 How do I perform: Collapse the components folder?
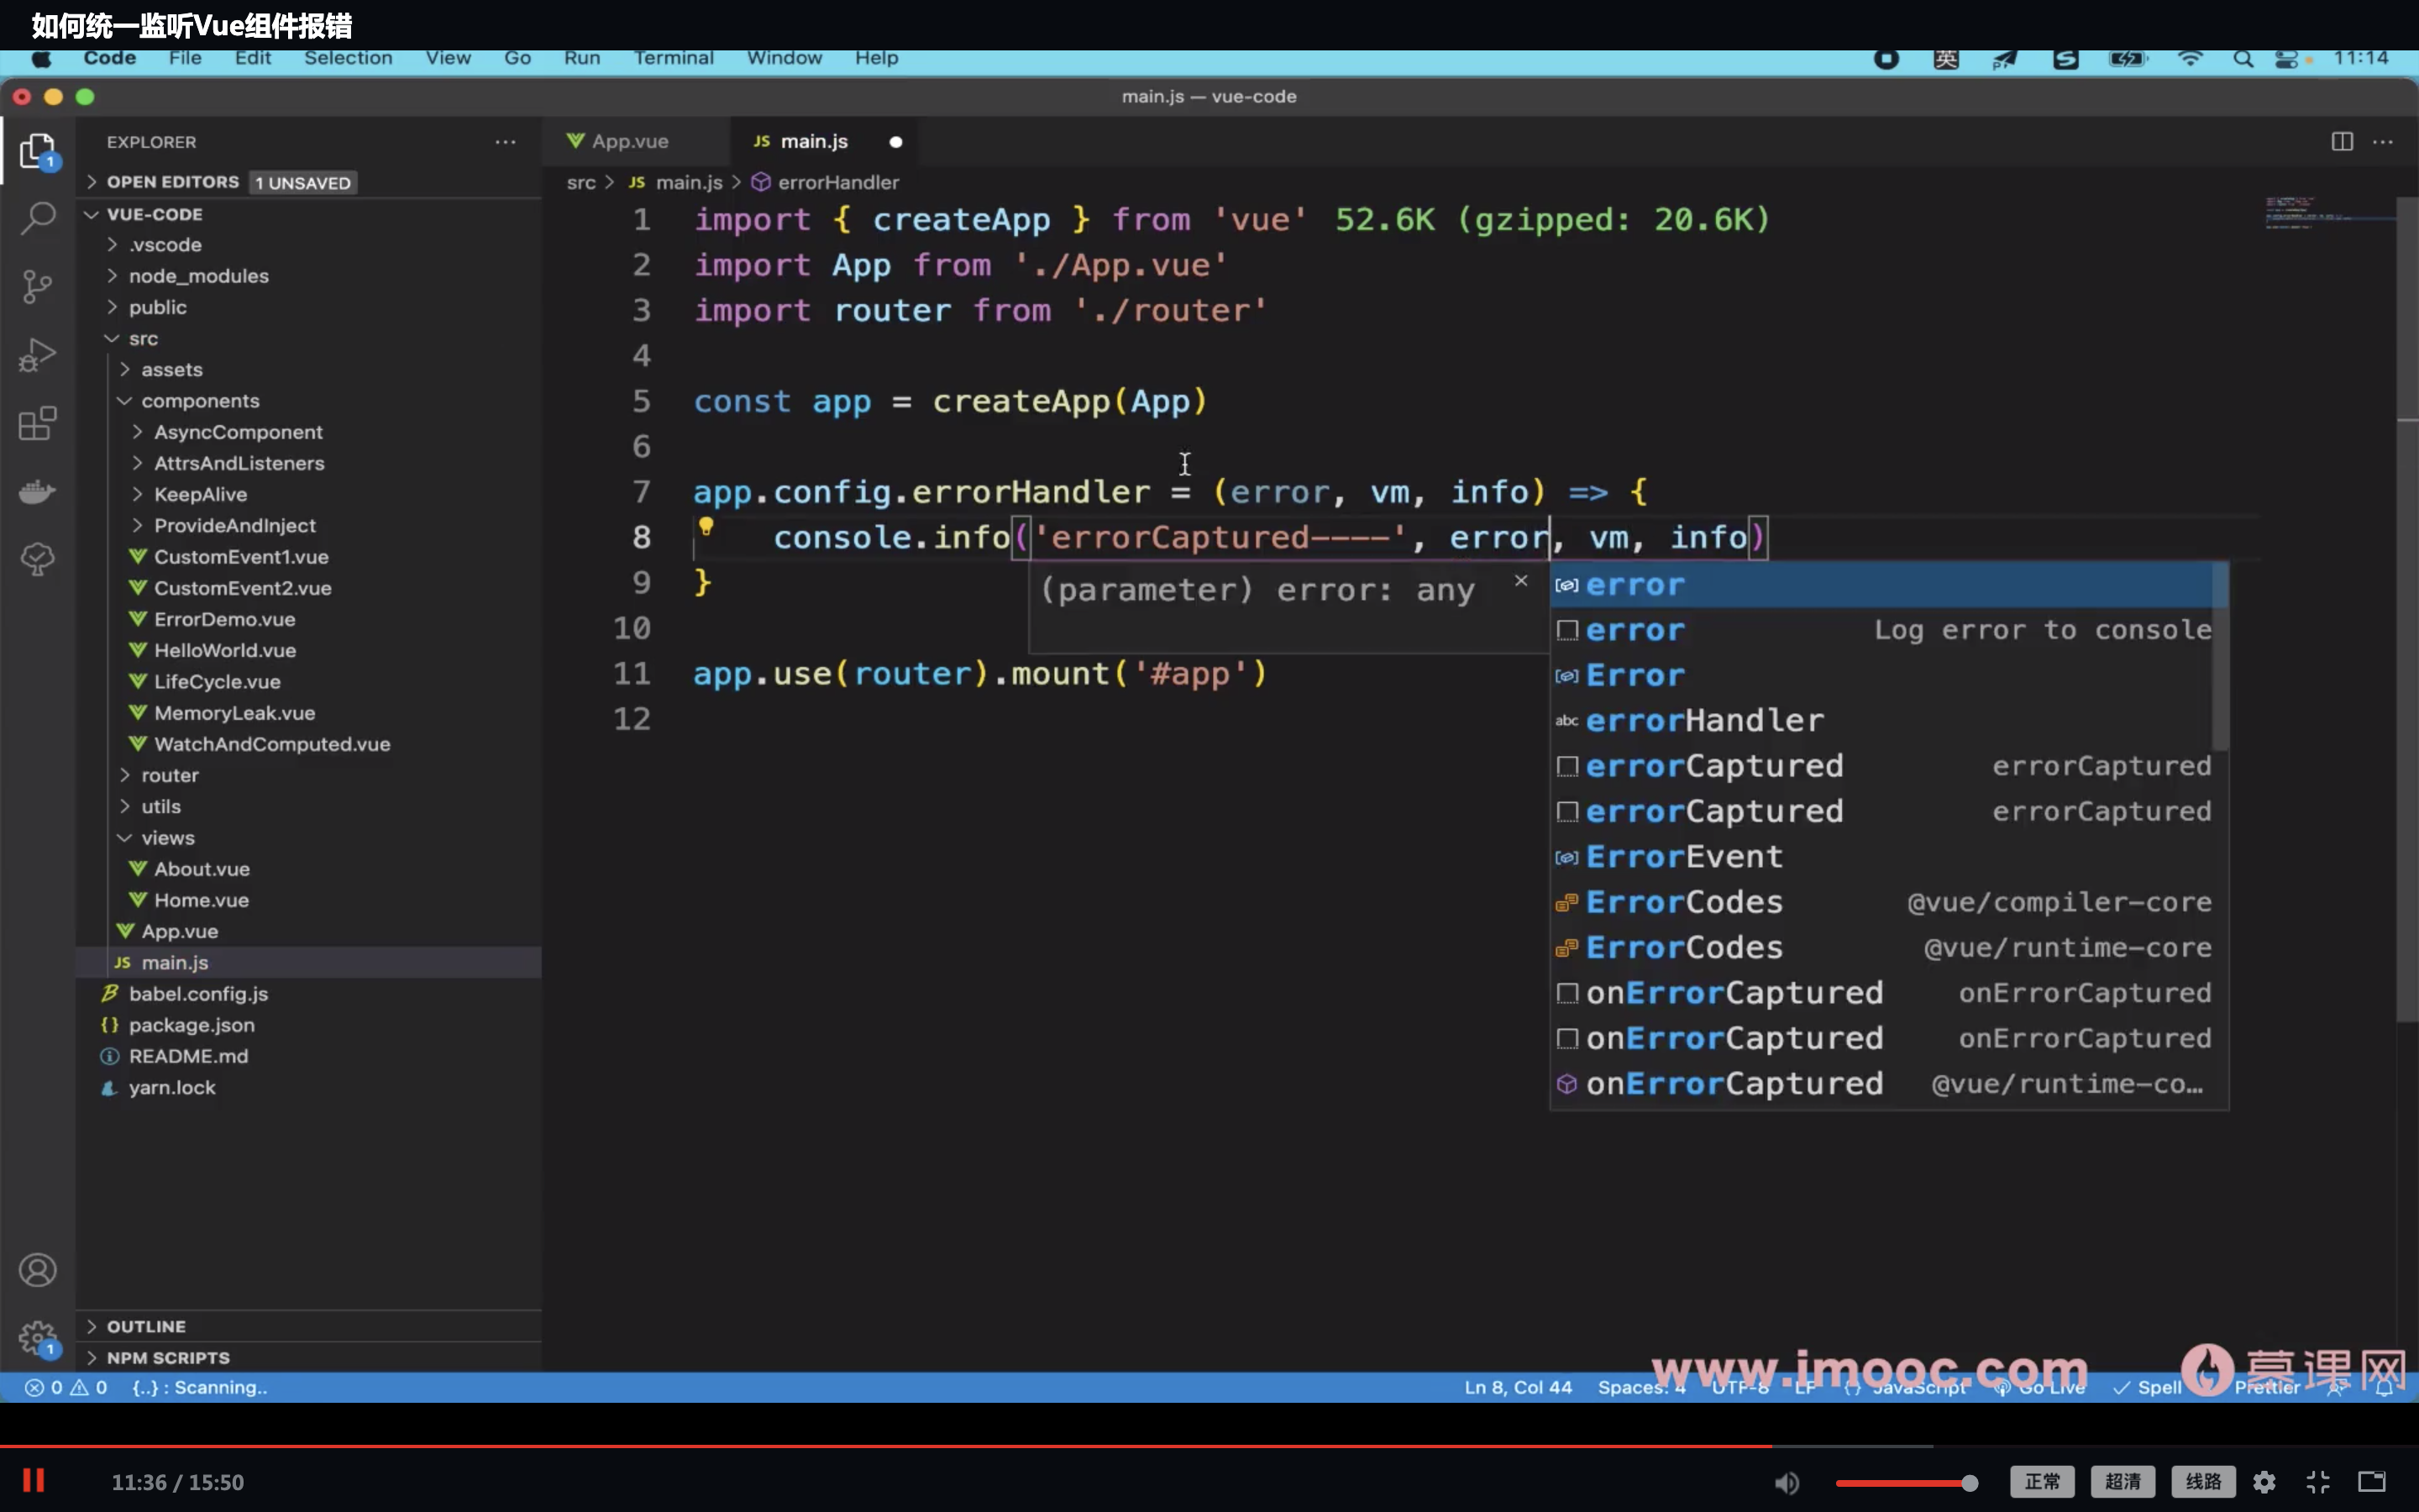tap(200, 401)
